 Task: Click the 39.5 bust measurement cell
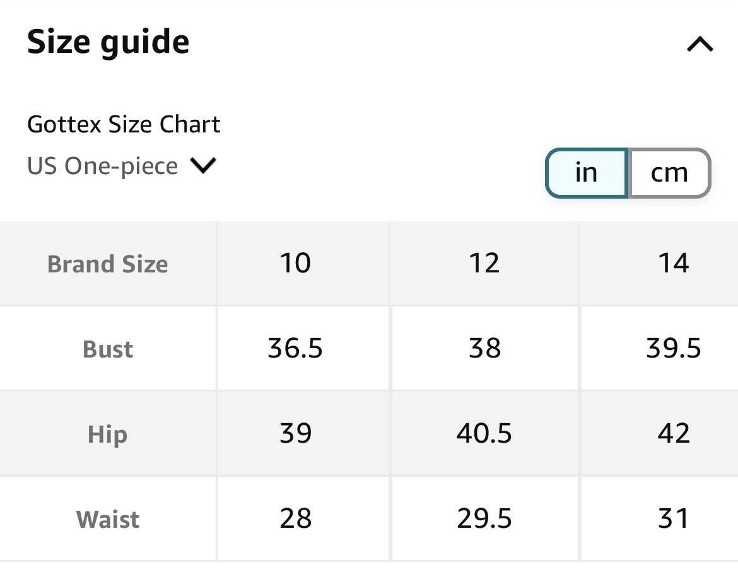[x=673, y=348]
